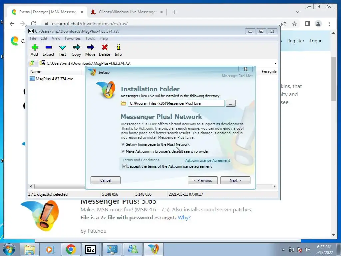341x256 pixels.
Task: Click the Copy icon in 7-Zip
Action: click(x=76, y=50)
